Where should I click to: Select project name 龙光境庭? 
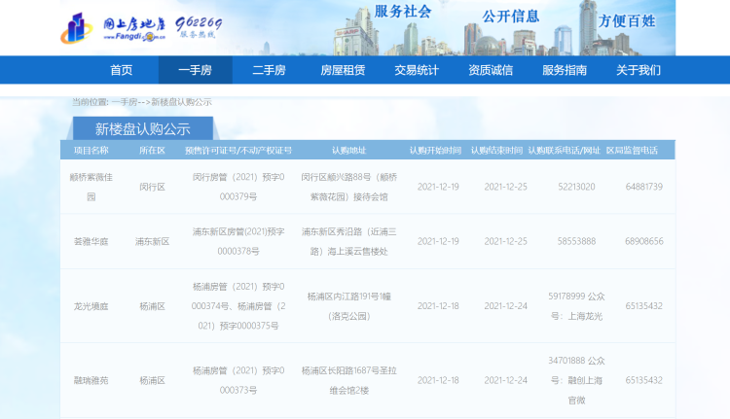pyautogui.click(x=91, y=306)
